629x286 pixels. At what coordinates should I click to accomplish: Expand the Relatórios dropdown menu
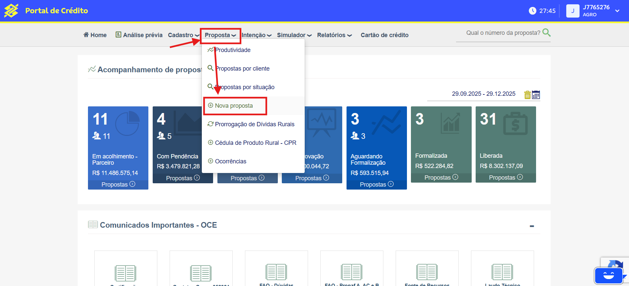point(334,35)
